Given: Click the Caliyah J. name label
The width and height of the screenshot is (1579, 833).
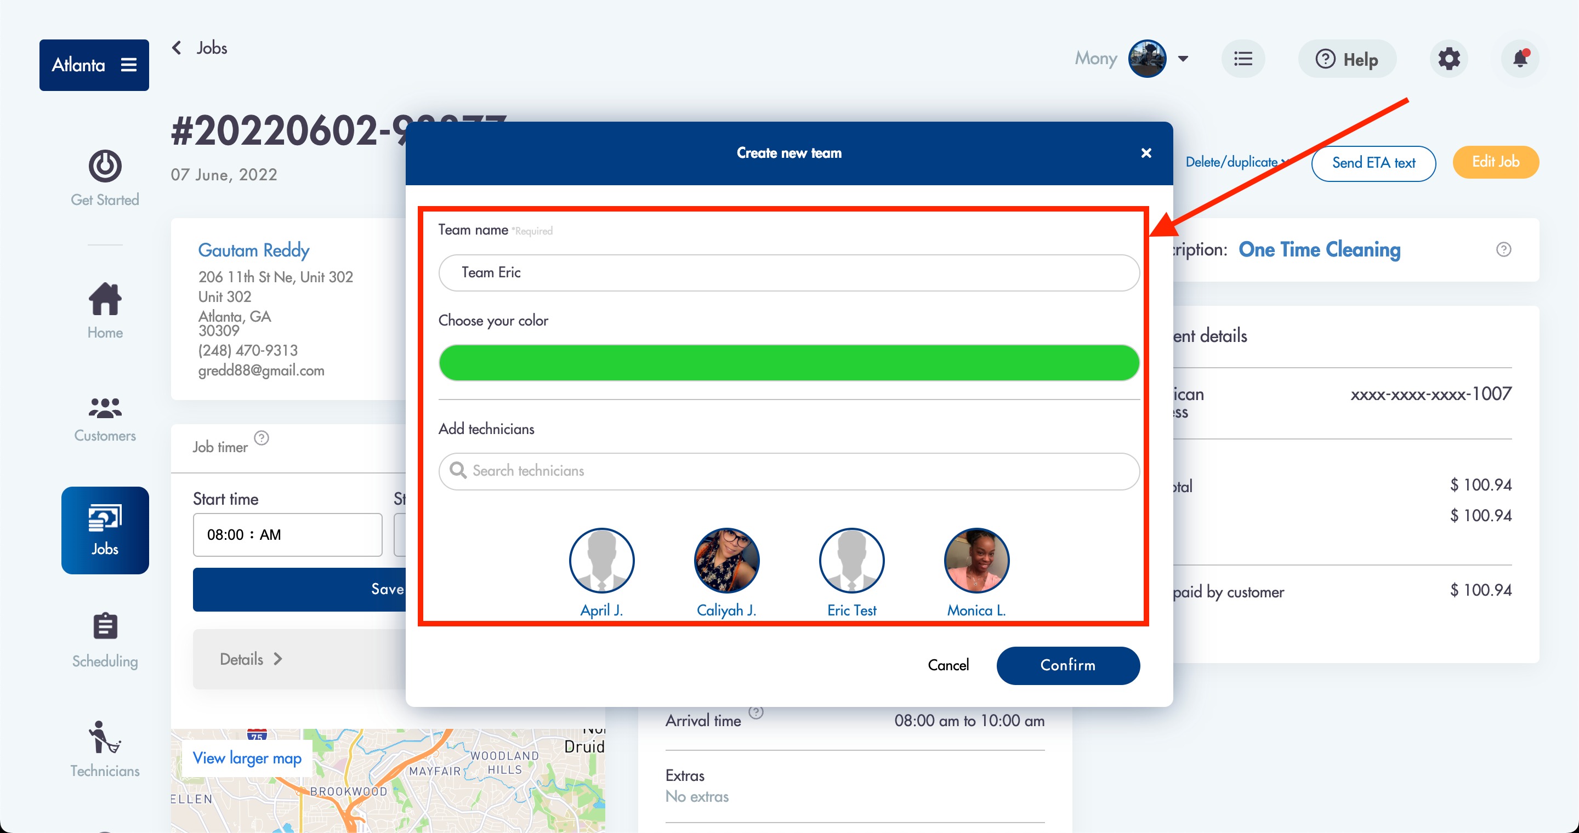Looking at the screenshot, I should click(x=726, y=610).
